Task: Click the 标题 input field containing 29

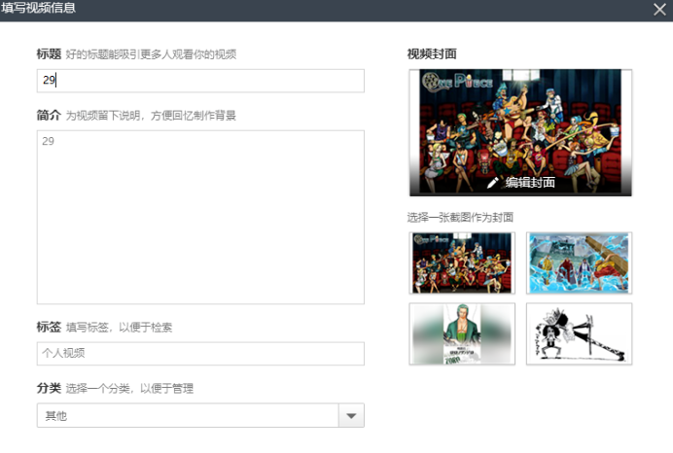Action: coord(200,81)
